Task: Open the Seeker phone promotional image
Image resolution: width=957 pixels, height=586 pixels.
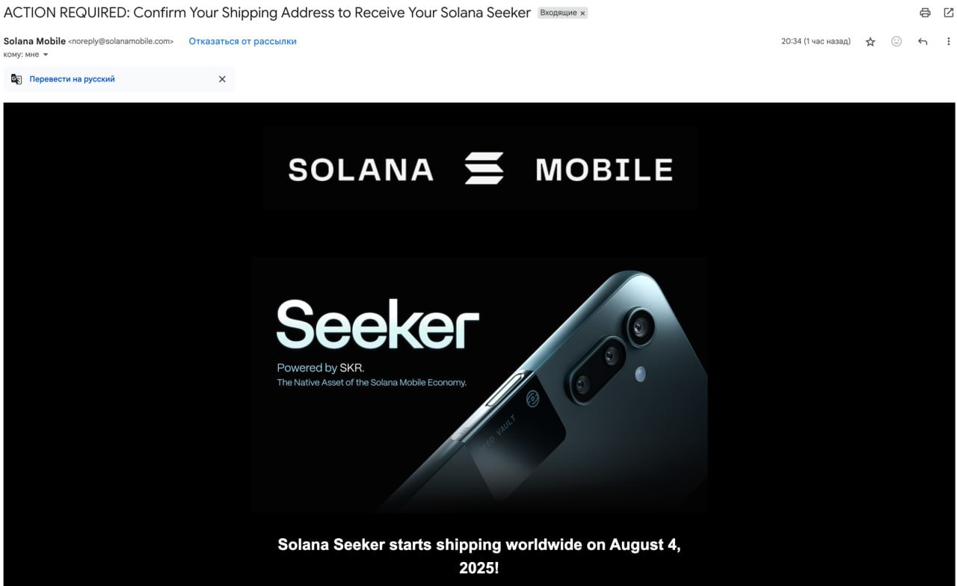Action: pos(479,384)
